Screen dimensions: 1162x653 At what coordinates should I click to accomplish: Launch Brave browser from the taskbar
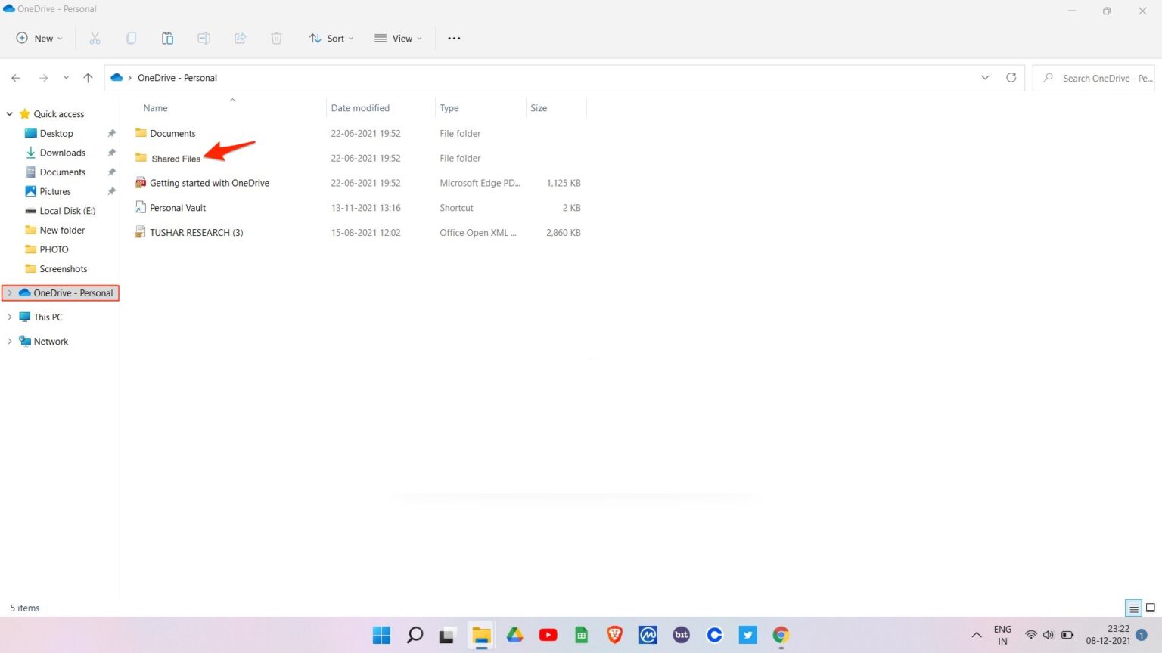point(614,635)
